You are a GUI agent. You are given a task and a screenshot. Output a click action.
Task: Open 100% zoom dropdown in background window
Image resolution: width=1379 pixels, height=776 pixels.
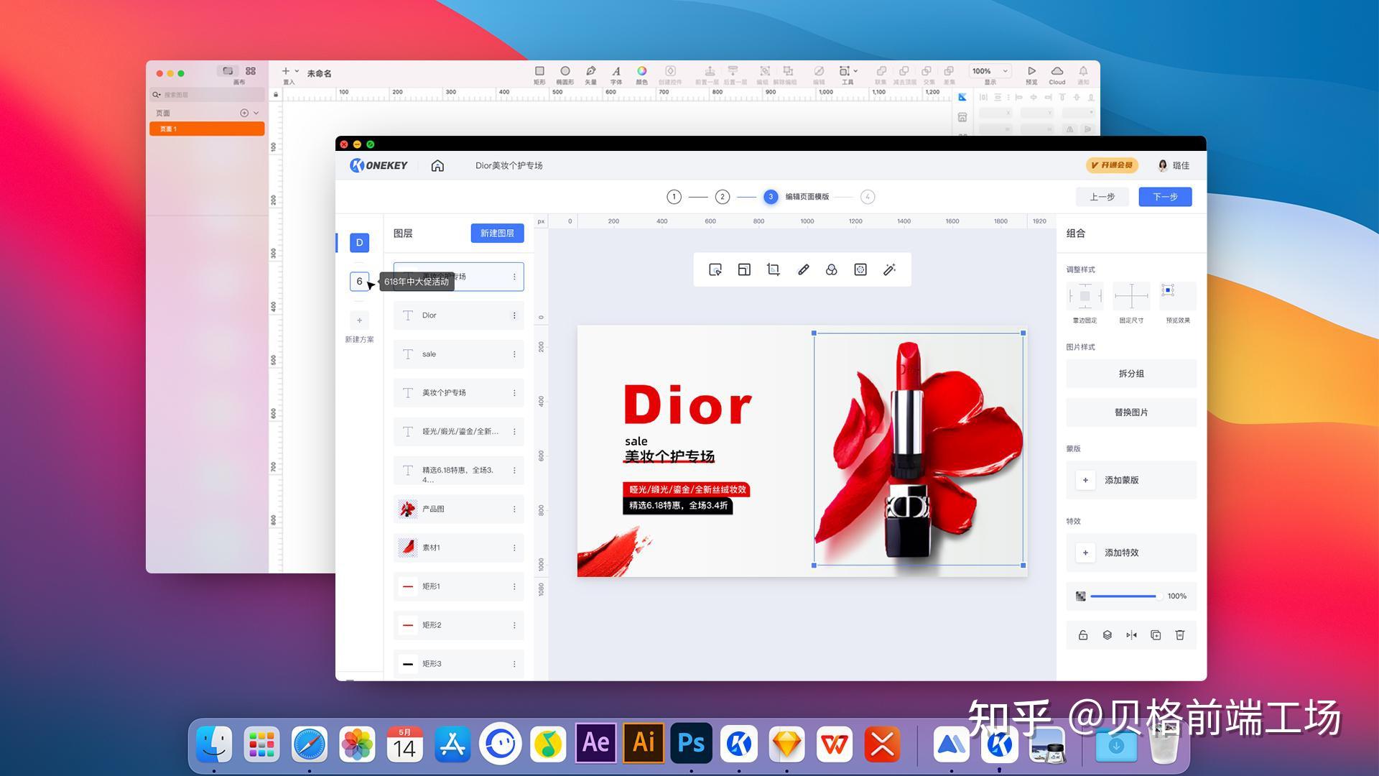(x=990, y=71)
